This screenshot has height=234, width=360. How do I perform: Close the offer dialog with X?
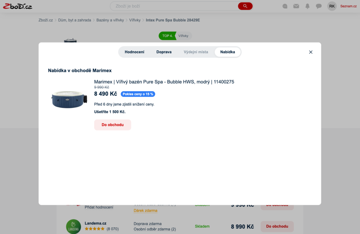click(311, 52)
